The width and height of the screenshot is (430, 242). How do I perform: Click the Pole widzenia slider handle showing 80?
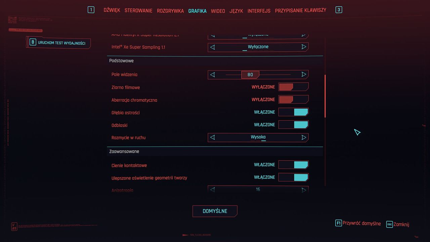pyautogui.click(x=250, y=75)
